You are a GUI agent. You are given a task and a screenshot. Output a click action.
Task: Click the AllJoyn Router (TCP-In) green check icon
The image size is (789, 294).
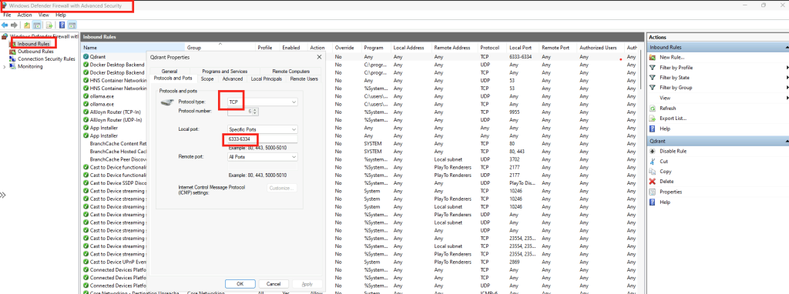(86, 112)
